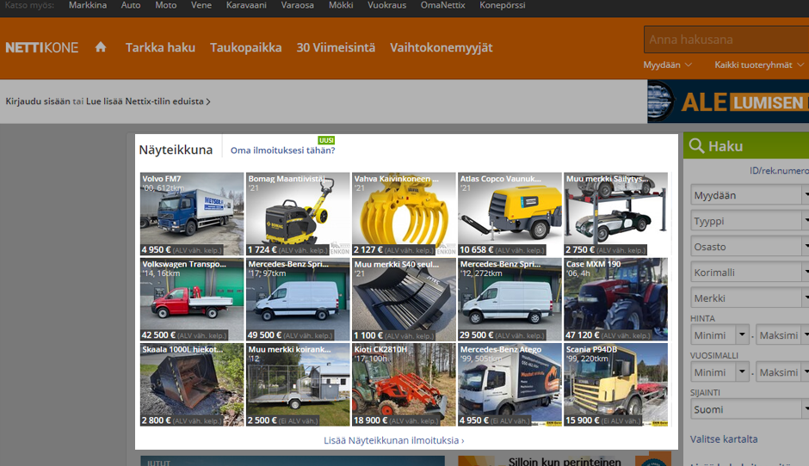Click Kirjaudu sisään link
Viewport: 809px width, 466px height.
point(38,101)
